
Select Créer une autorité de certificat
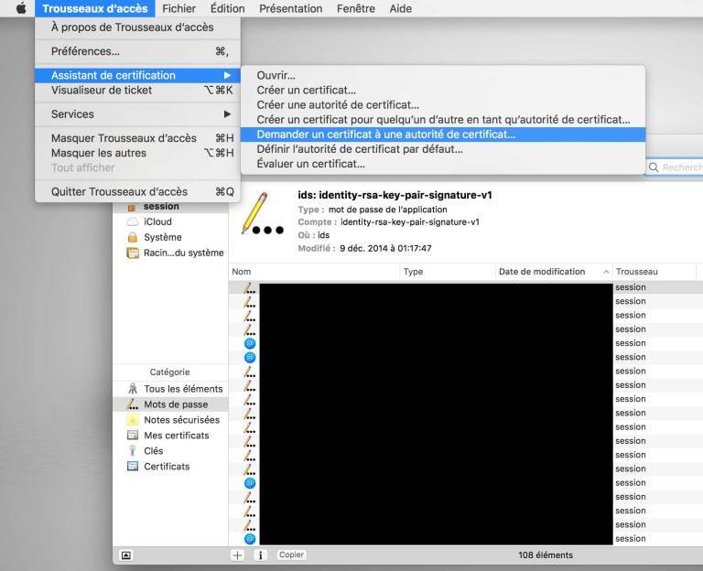(338, 105)
